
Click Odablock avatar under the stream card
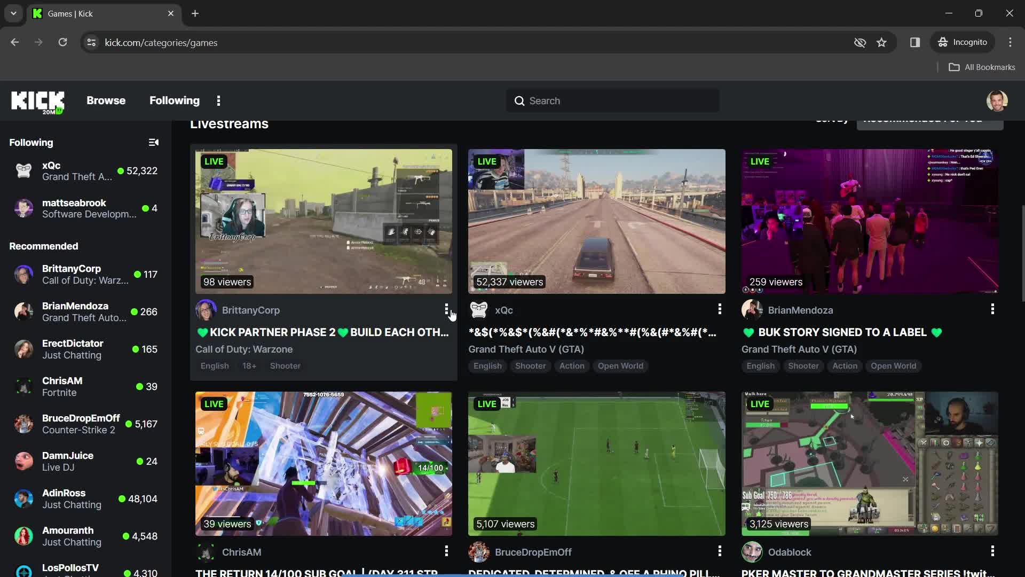[752, 552]
